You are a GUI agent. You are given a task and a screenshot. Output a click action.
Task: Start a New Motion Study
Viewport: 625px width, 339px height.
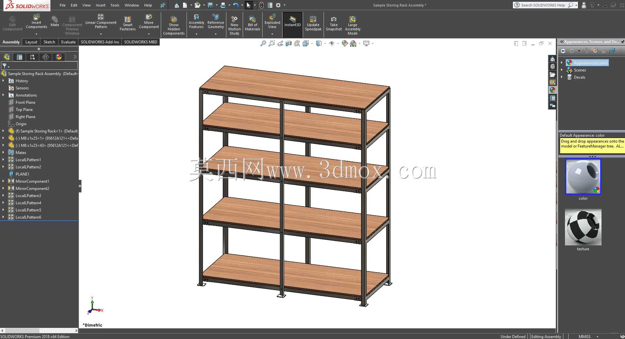click(234, 25)
